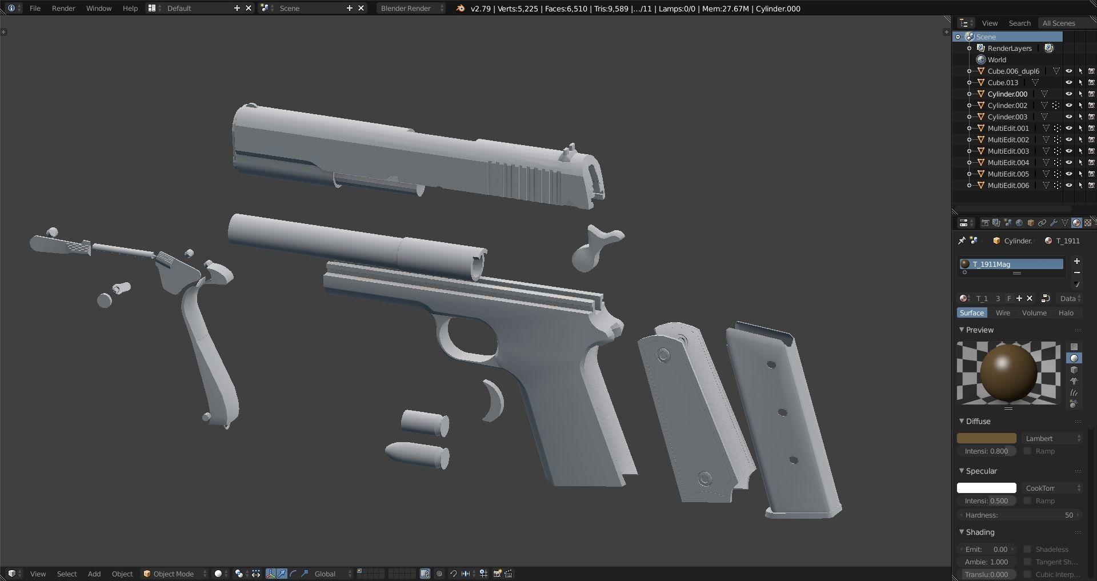Click OpenGL render animation clapper icon
The image size is (1097, 581).
coord(509,574)
